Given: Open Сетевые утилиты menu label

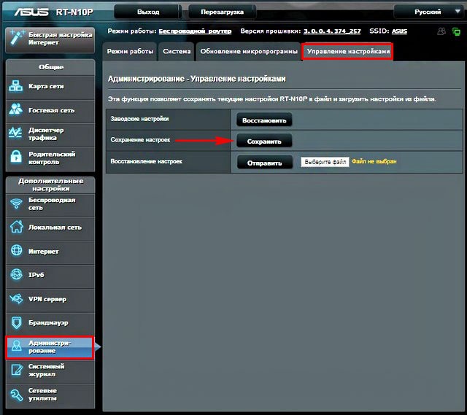Looking at the screenshot, I should (x=42, y=394).
